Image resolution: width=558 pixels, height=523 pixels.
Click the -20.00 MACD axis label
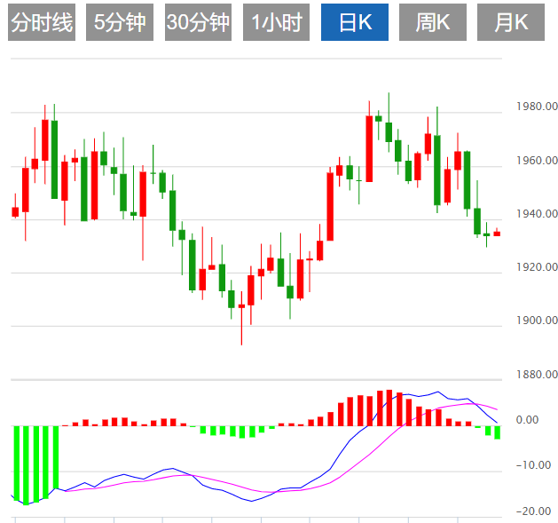point(533,511)
